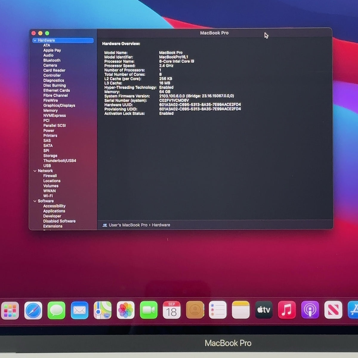Open the Mail app icon
This screenshot has height=358, width=358.
[79, 310]
